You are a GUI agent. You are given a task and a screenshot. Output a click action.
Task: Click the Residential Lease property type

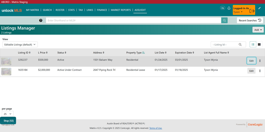(136, 70)
